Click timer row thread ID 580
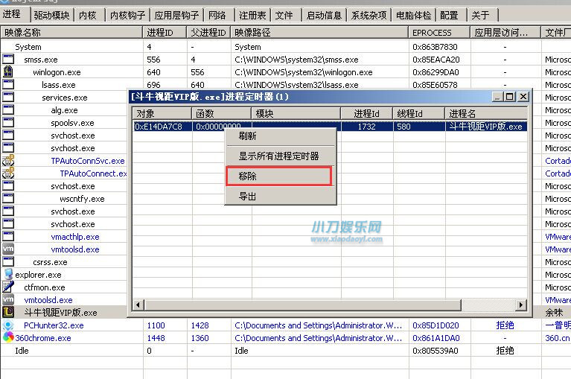The width and height of the screenshot is (571, 379). pos(403,127)
